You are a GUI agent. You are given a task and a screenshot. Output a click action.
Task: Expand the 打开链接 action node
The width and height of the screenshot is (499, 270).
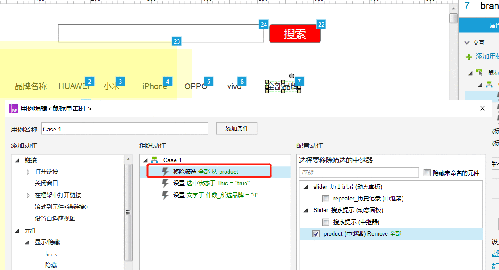pos(28,172)
